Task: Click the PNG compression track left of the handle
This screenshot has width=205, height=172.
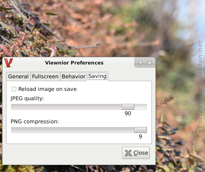Action: (x=73, y=130)
